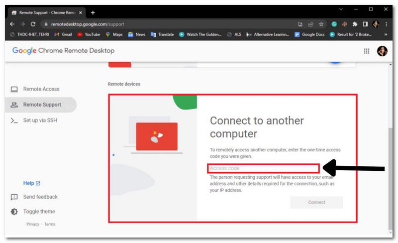The height and width of the screenshot is (243, 398).
Task: Click the address bar URL
Action: [88, 24]
